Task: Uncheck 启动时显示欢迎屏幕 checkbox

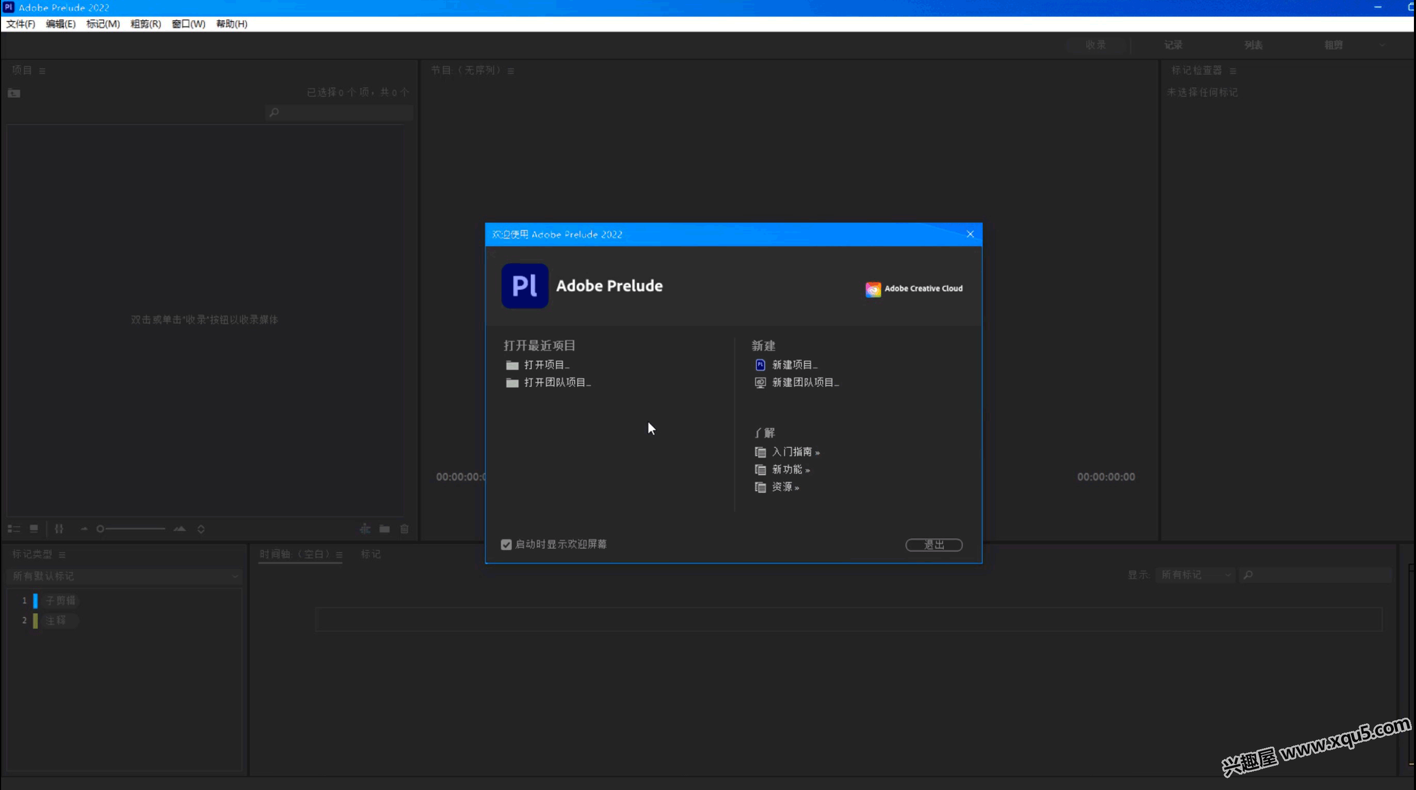Action: click(506, 545)
